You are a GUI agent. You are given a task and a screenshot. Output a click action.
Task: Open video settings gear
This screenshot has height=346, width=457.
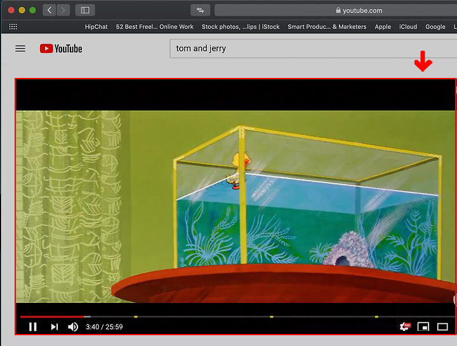click(x=404, y=326)
